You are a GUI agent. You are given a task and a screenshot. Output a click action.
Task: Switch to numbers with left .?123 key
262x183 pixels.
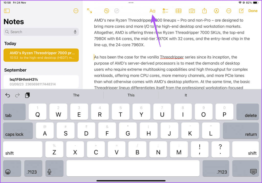33,168
